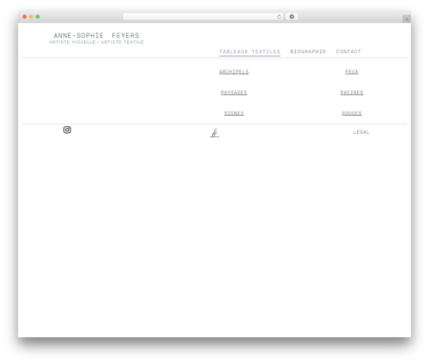Click the Artiste Visuelle / Artiste Textile tagline
The image size is (429, 363).
tap(96, 42)
